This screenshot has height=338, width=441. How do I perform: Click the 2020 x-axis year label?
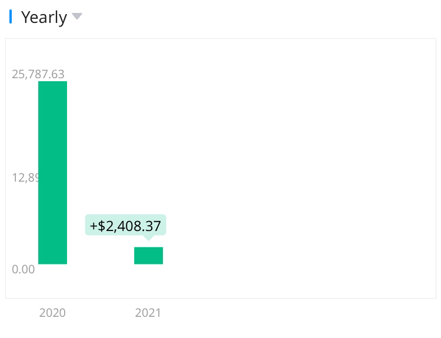52,313
